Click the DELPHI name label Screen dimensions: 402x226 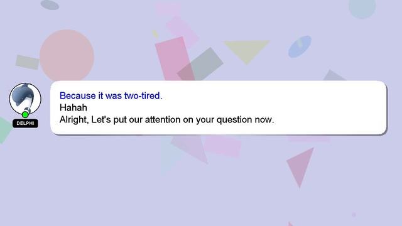(25, 123)
